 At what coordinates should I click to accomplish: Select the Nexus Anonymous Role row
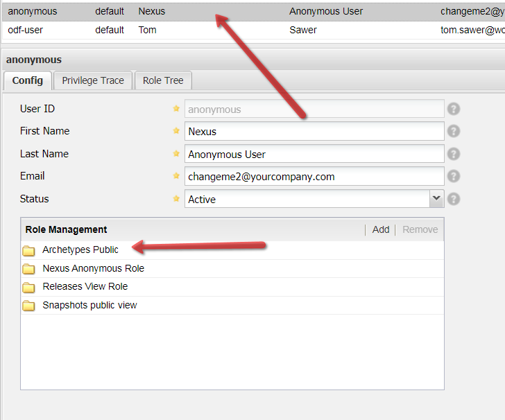tap(232, 268)
